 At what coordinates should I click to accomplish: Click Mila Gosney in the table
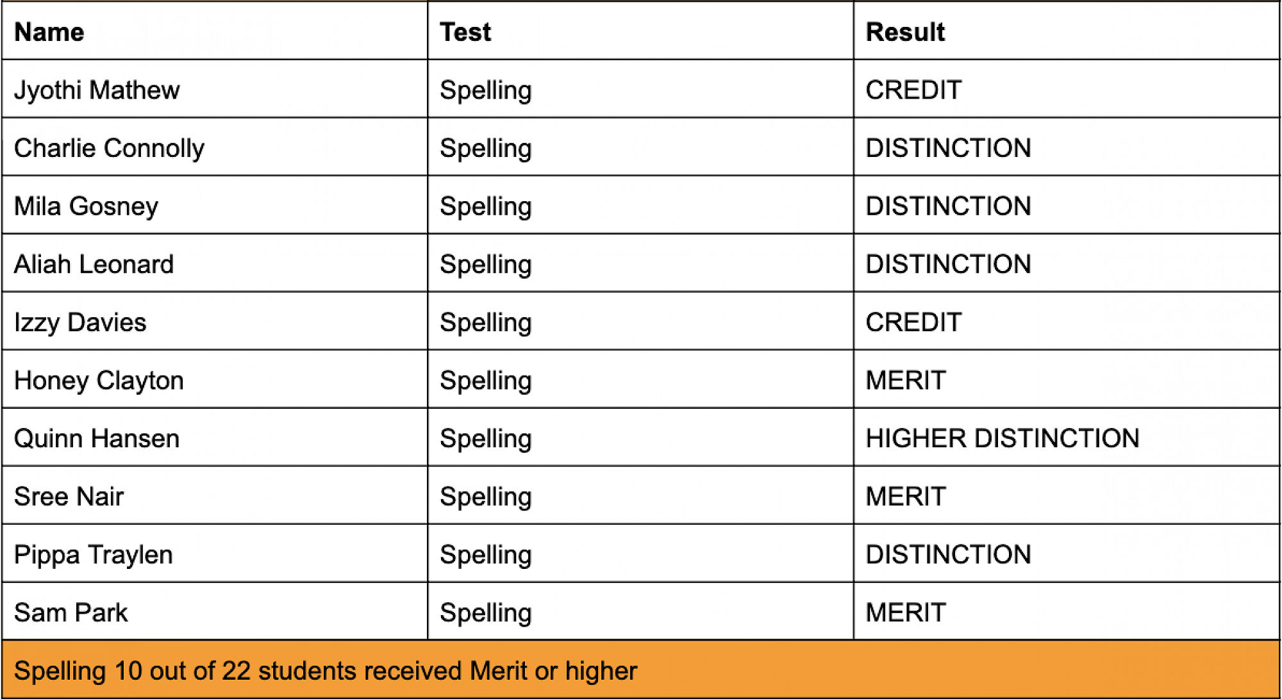pyautogui.click(x=86, y=206)
